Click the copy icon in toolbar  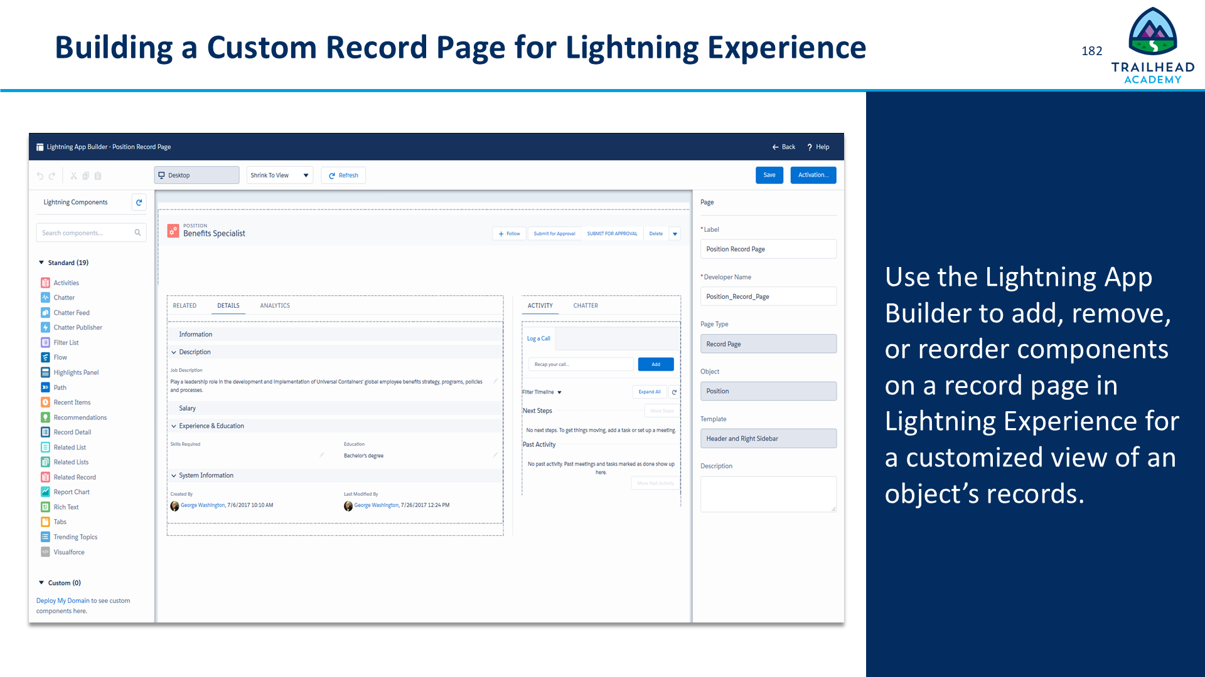(86, 176)
